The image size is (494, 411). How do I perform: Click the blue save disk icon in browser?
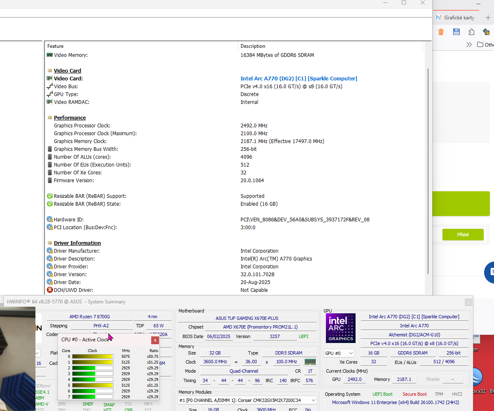[456, 32]
